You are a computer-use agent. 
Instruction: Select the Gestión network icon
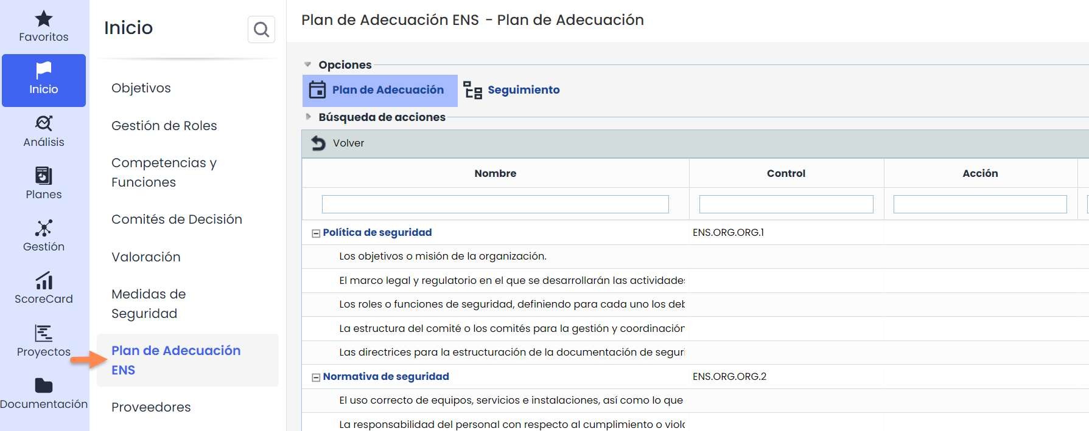click(x=43, y=228)
